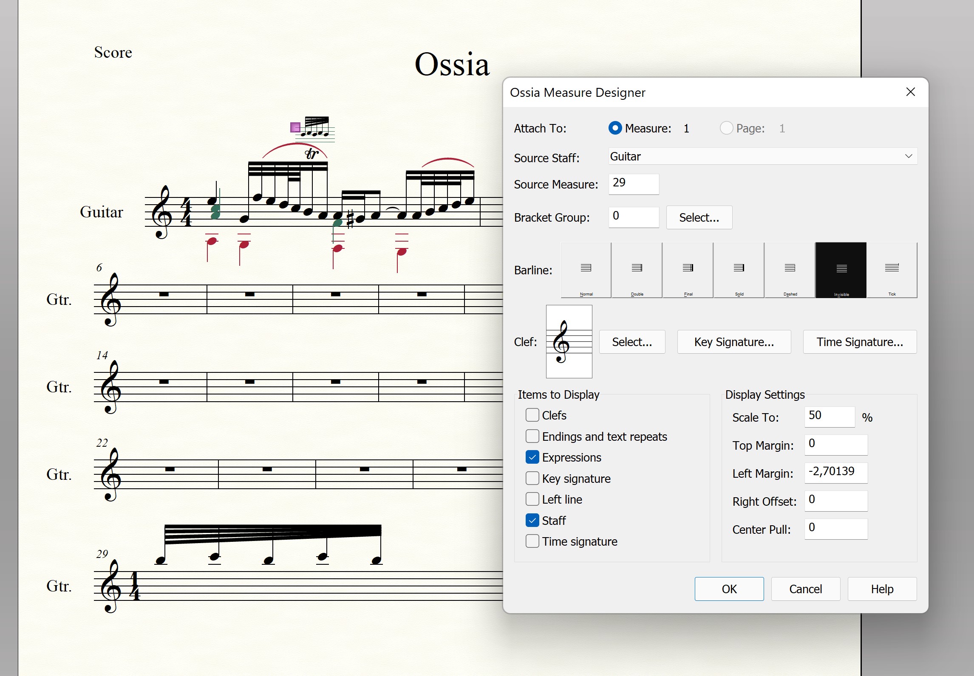
Task: Select the Double barline style
Action: (637, 270)
